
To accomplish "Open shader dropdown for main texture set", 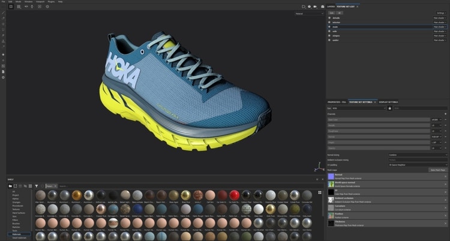I will (439, 27).
